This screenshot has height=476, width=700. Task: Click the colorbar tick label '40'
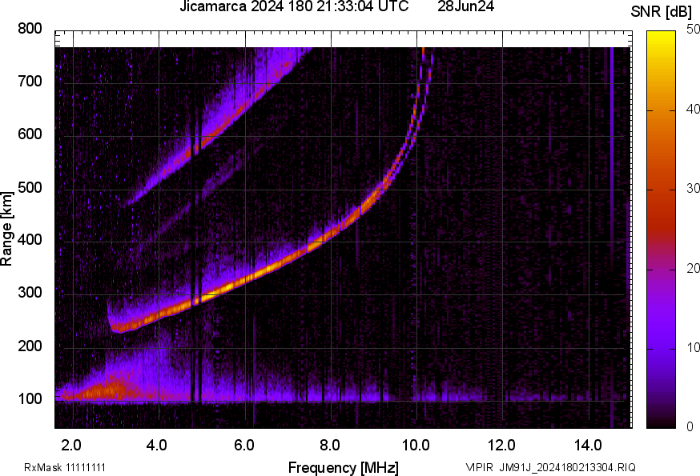click(x=693, y=110)
